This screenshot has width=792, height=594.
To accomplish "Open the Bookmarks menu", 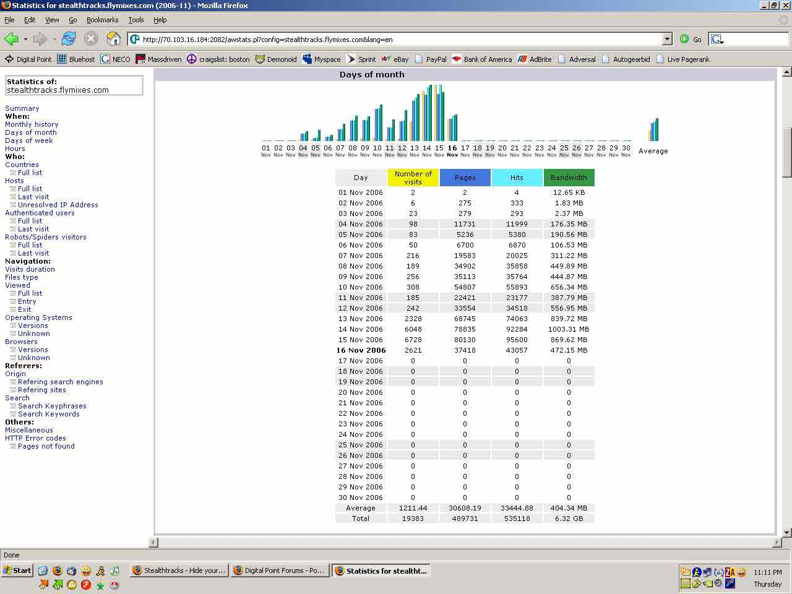I will coord(102,20).
